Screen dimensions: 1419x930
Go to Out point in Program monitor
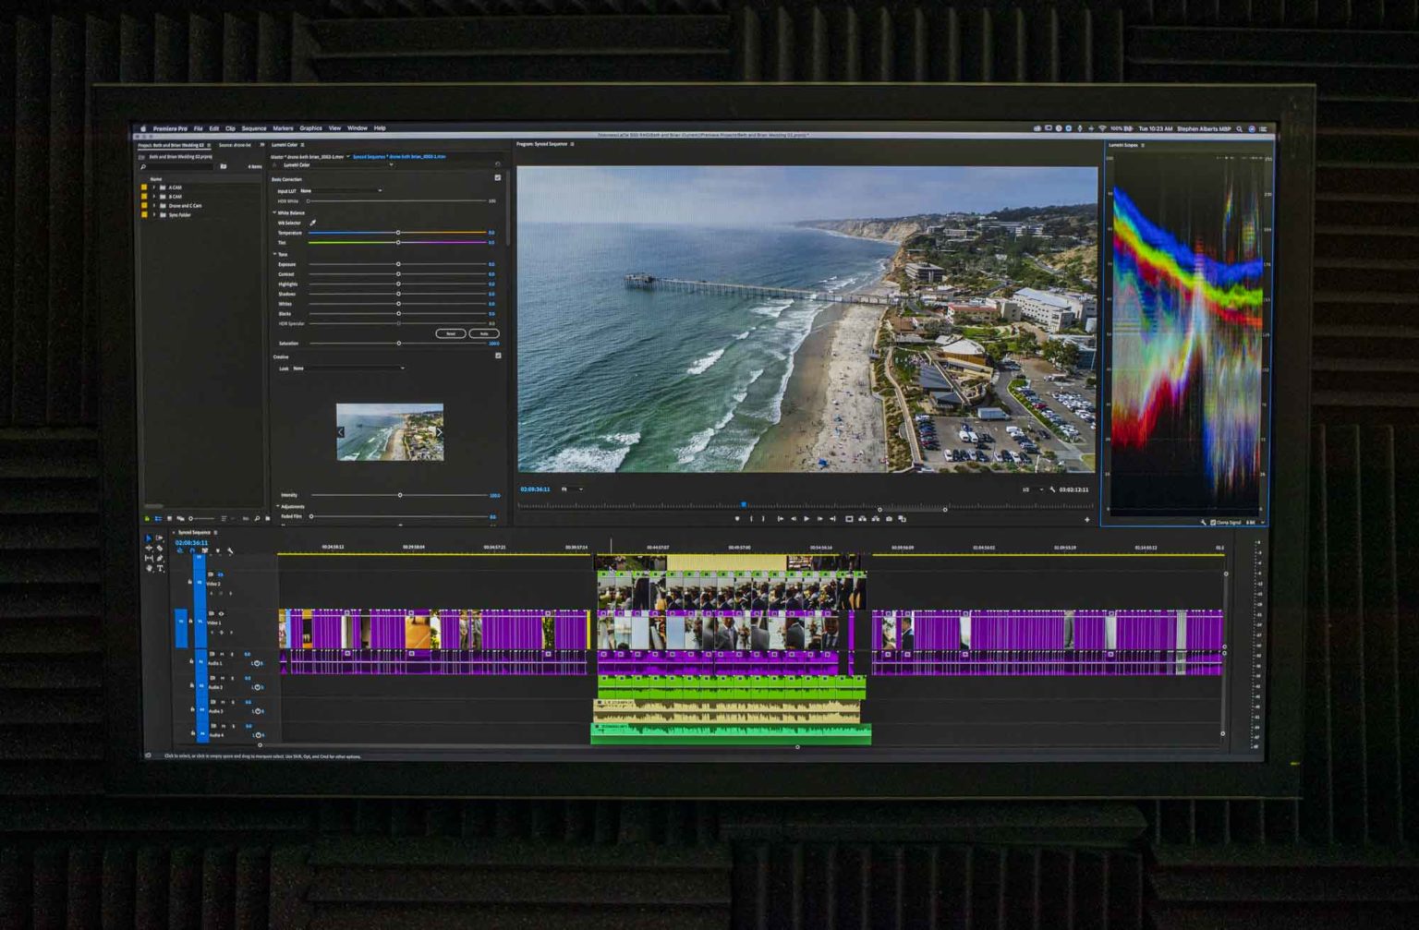pos(832,519)
